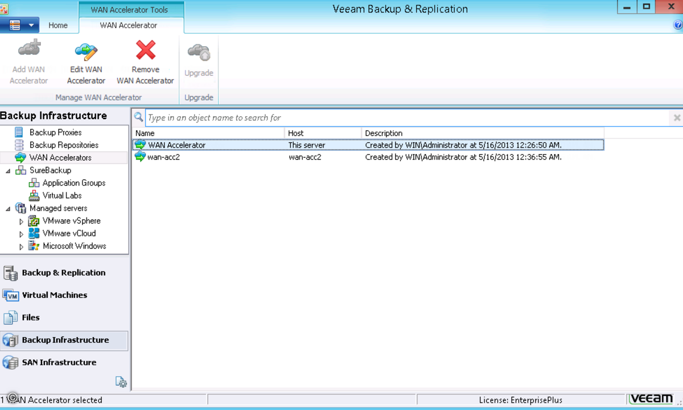Viewport: 683px width, 410px height.
Task: Clear the search with the X button
Action: [x=677, y=118]
